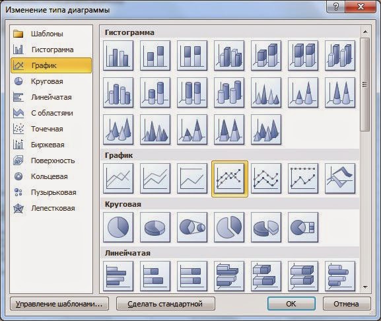Click the vertical scrollbar thumb
381x321 pixels.
[365, 85]
